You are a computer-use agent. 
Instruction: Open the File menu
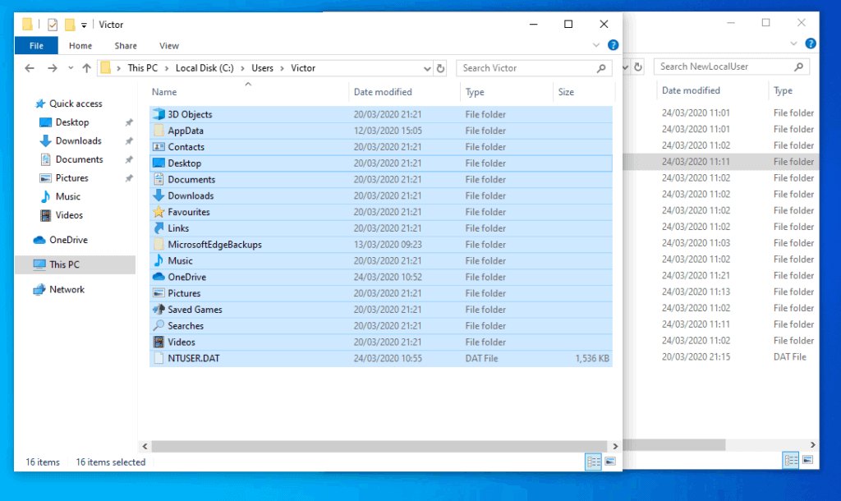pyautogui.click(x=36, y=46)
